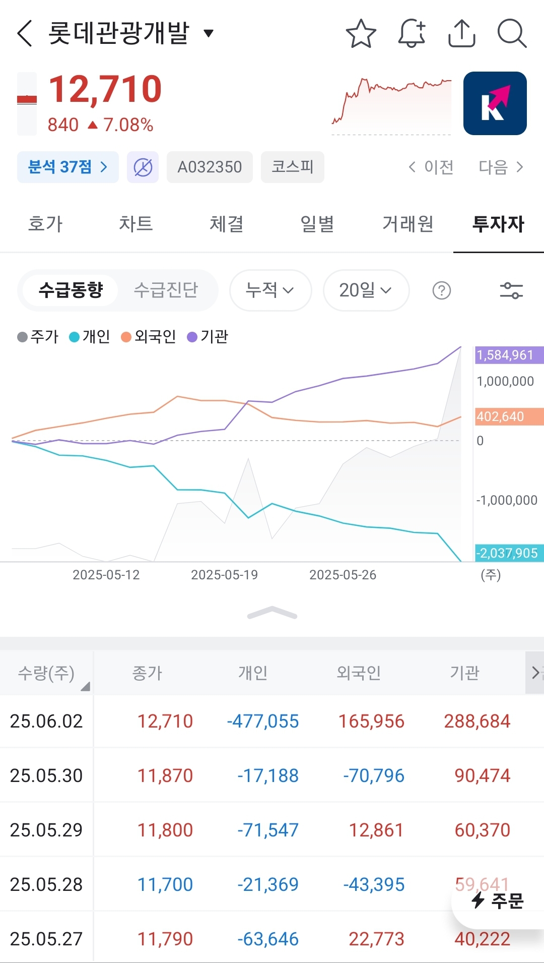Tap the 22,773 foreigner value
Viewport: 544px width, 963px height.
pos(377,939)
